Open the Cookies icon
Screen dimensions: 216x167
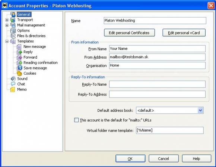point(19,73)
